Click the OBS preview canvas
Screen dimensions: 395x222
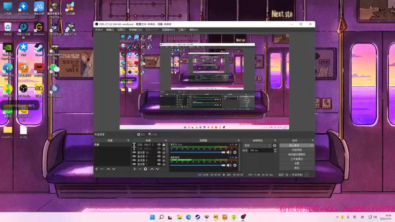204,82
